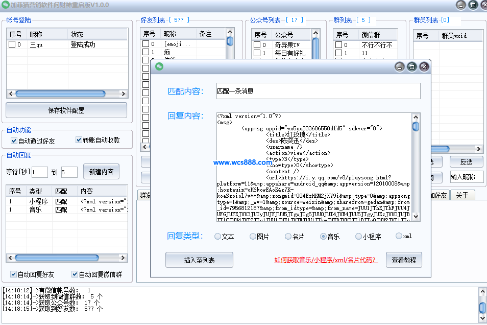Click into the 匹配内容 text field
Viewport: 487px width, 325px height.
[318, 91]
